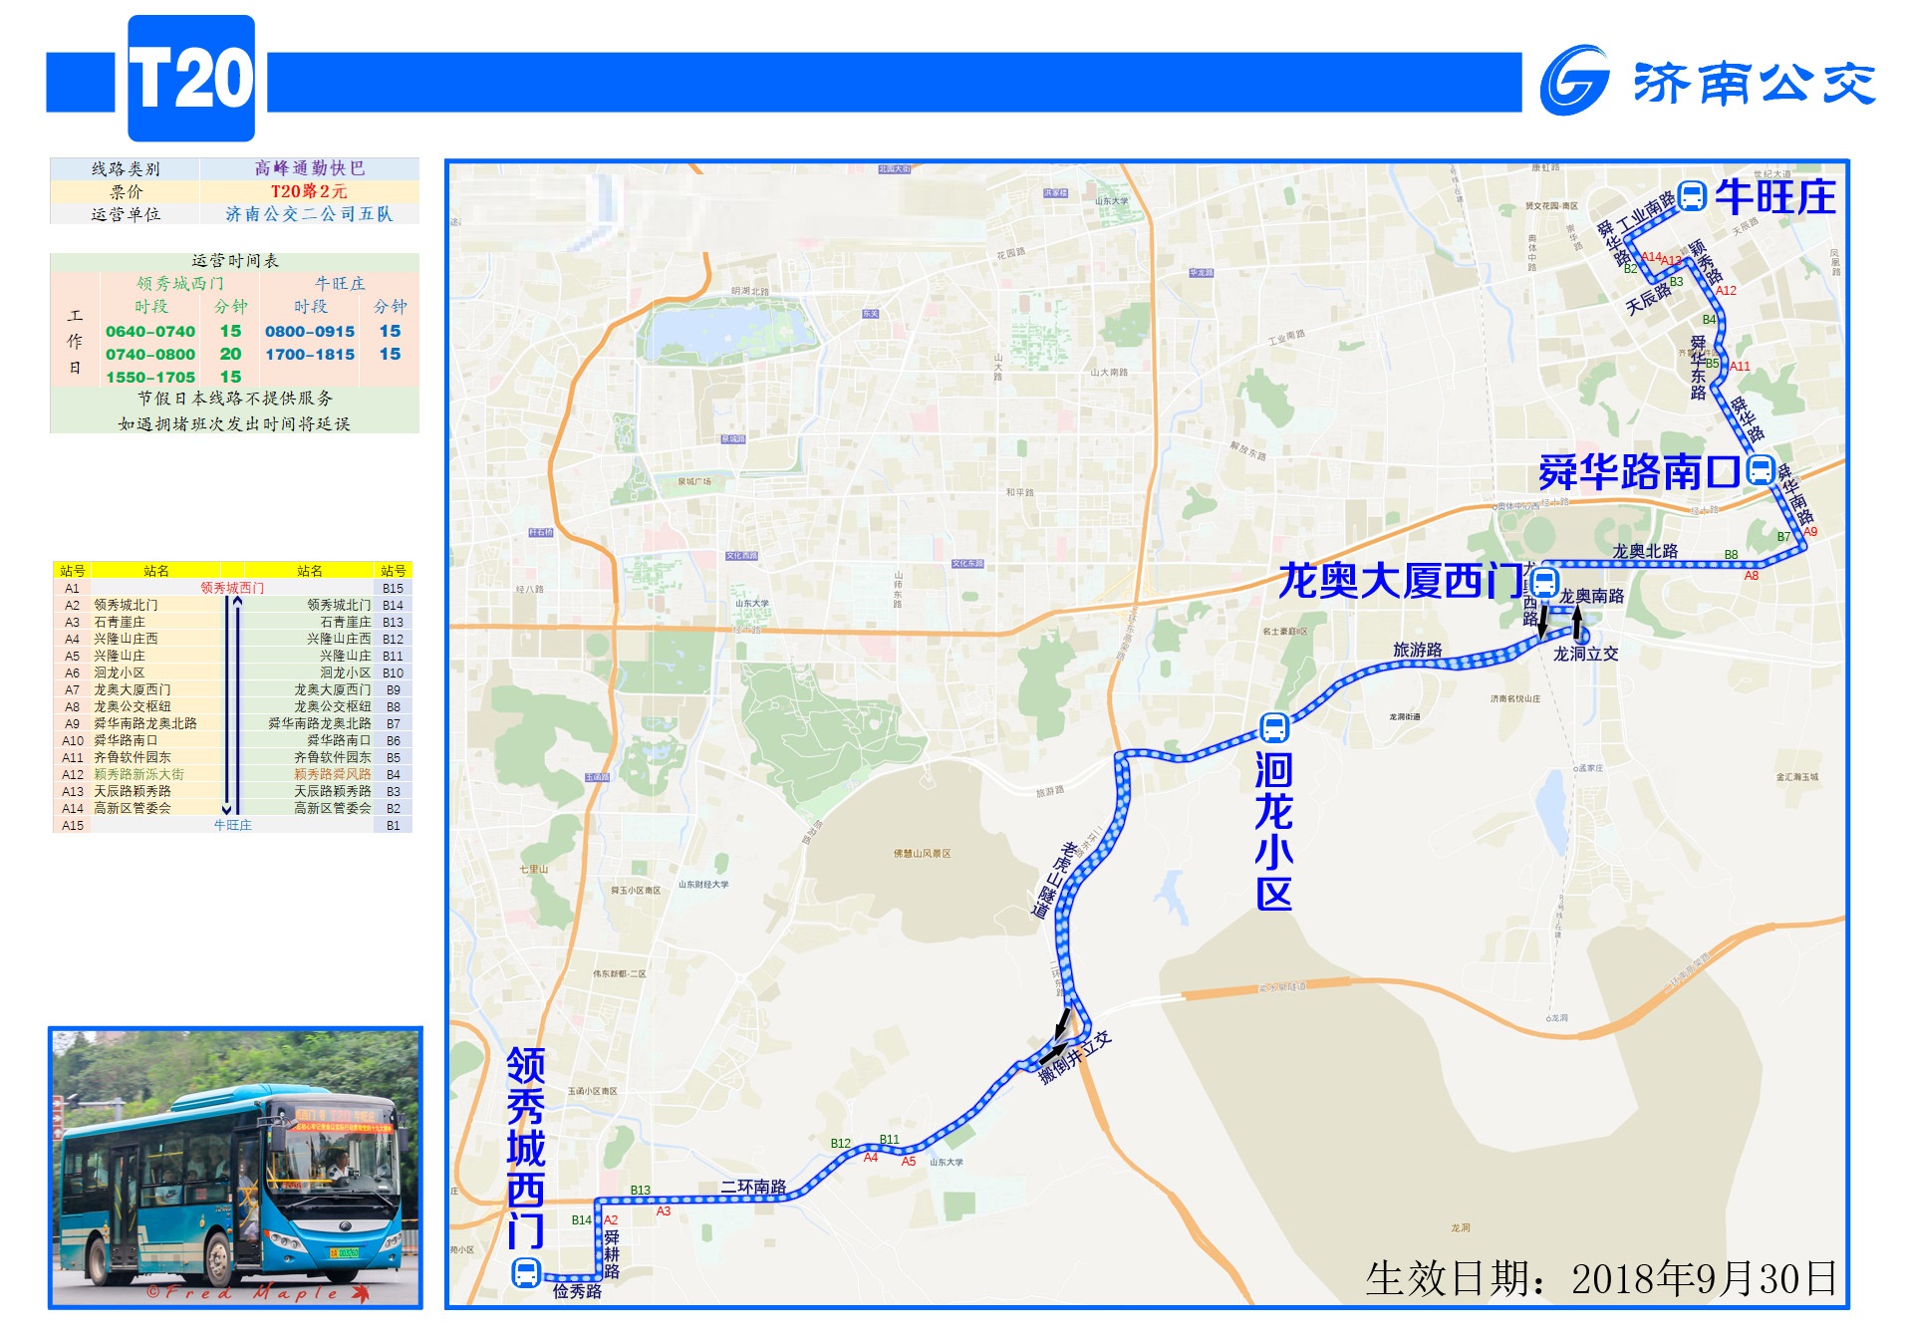Click the 二环南路 road label

(x=753, y=1187)
